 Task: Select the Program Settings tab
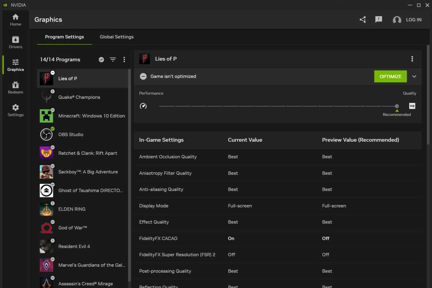pyautogui.click(x=64, y=37)
